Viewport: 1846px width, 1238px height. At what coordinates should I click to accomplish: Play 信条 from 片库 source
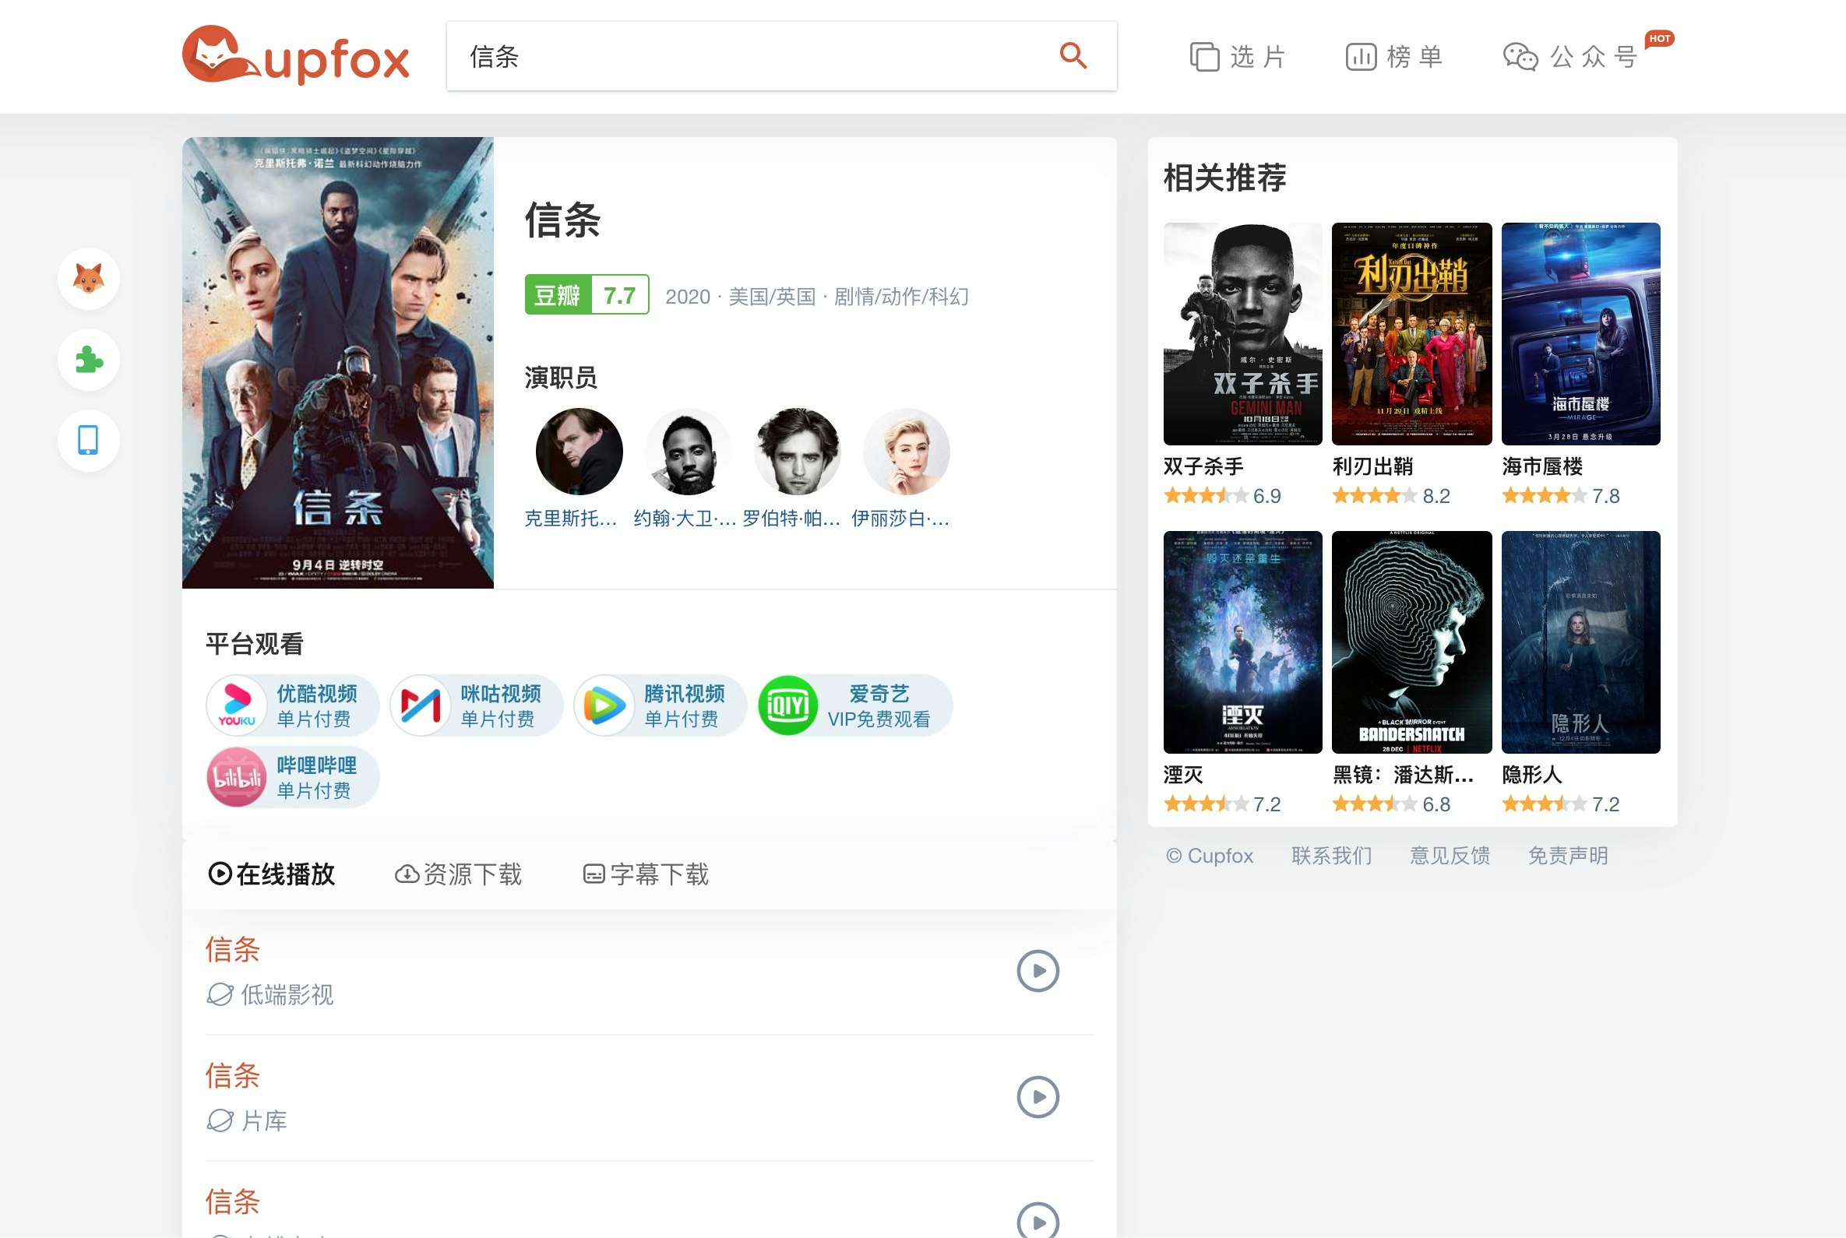[1037, 1096]
